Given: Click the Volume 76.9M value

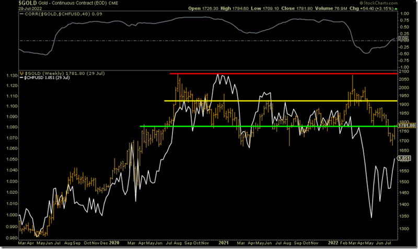Looking at the screenshot, I should [331, 8].
